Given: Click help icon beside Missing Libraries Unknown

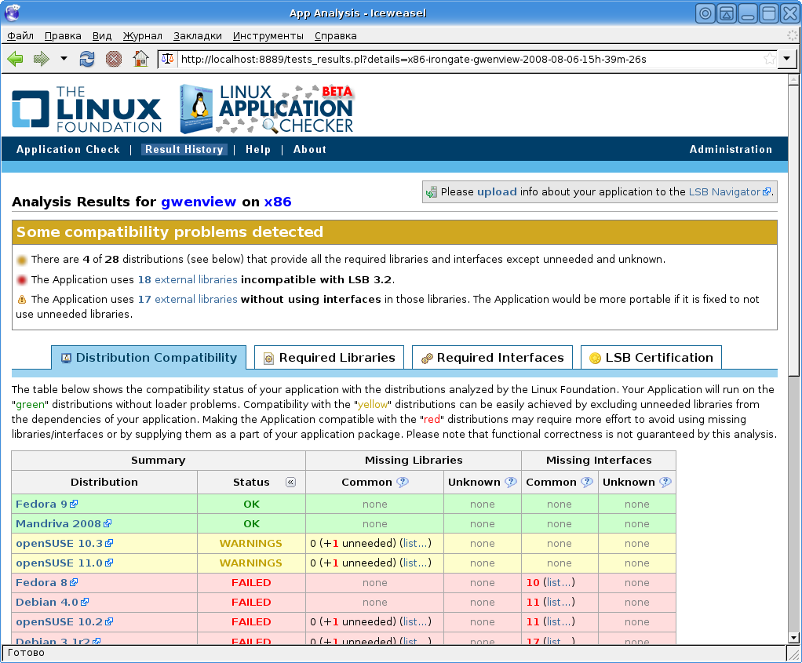Looking at the screenshot, I should pos(510,482).
